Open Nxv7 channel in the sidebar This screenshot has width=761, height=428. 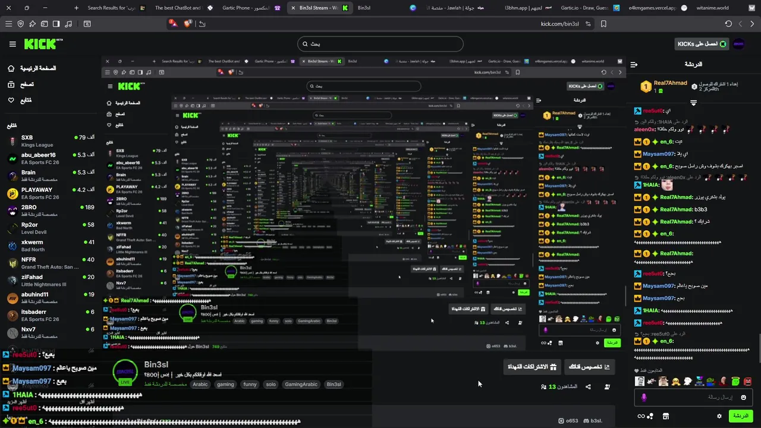pos(51,332)
